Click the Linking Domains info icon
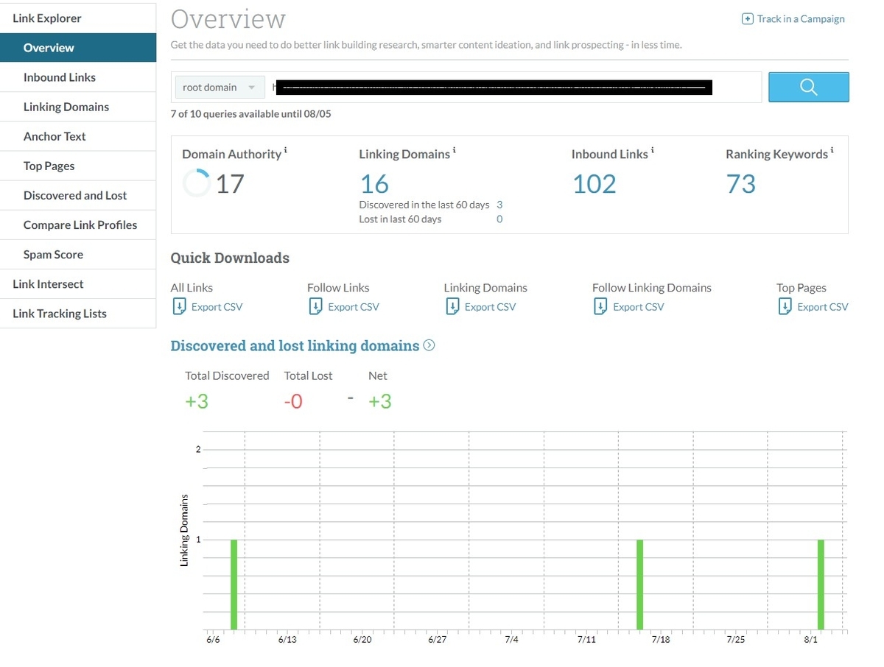The width and height of the screenshot is (884, 667). click(455, 151)
